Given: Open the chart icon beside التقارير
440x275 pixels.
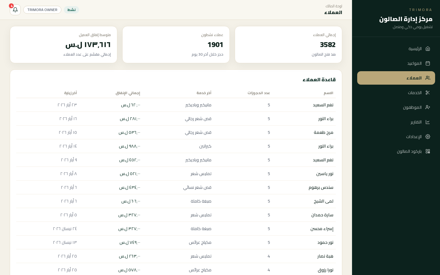Looking at the screenshot, I should pyautogui.click(x=428, y=122).
